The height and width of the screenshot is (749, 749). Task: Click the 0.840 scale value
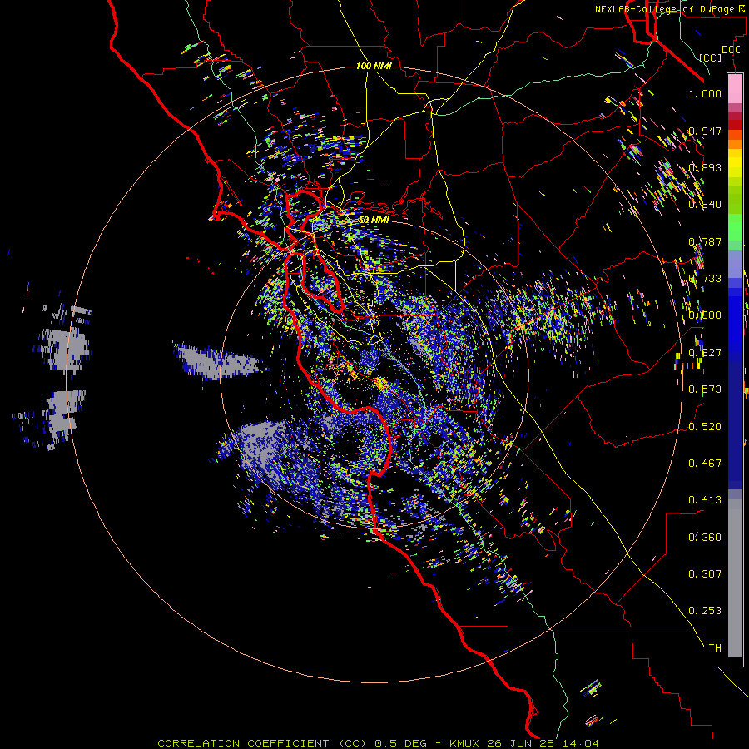pyautogui.click(x=705, y=205)
